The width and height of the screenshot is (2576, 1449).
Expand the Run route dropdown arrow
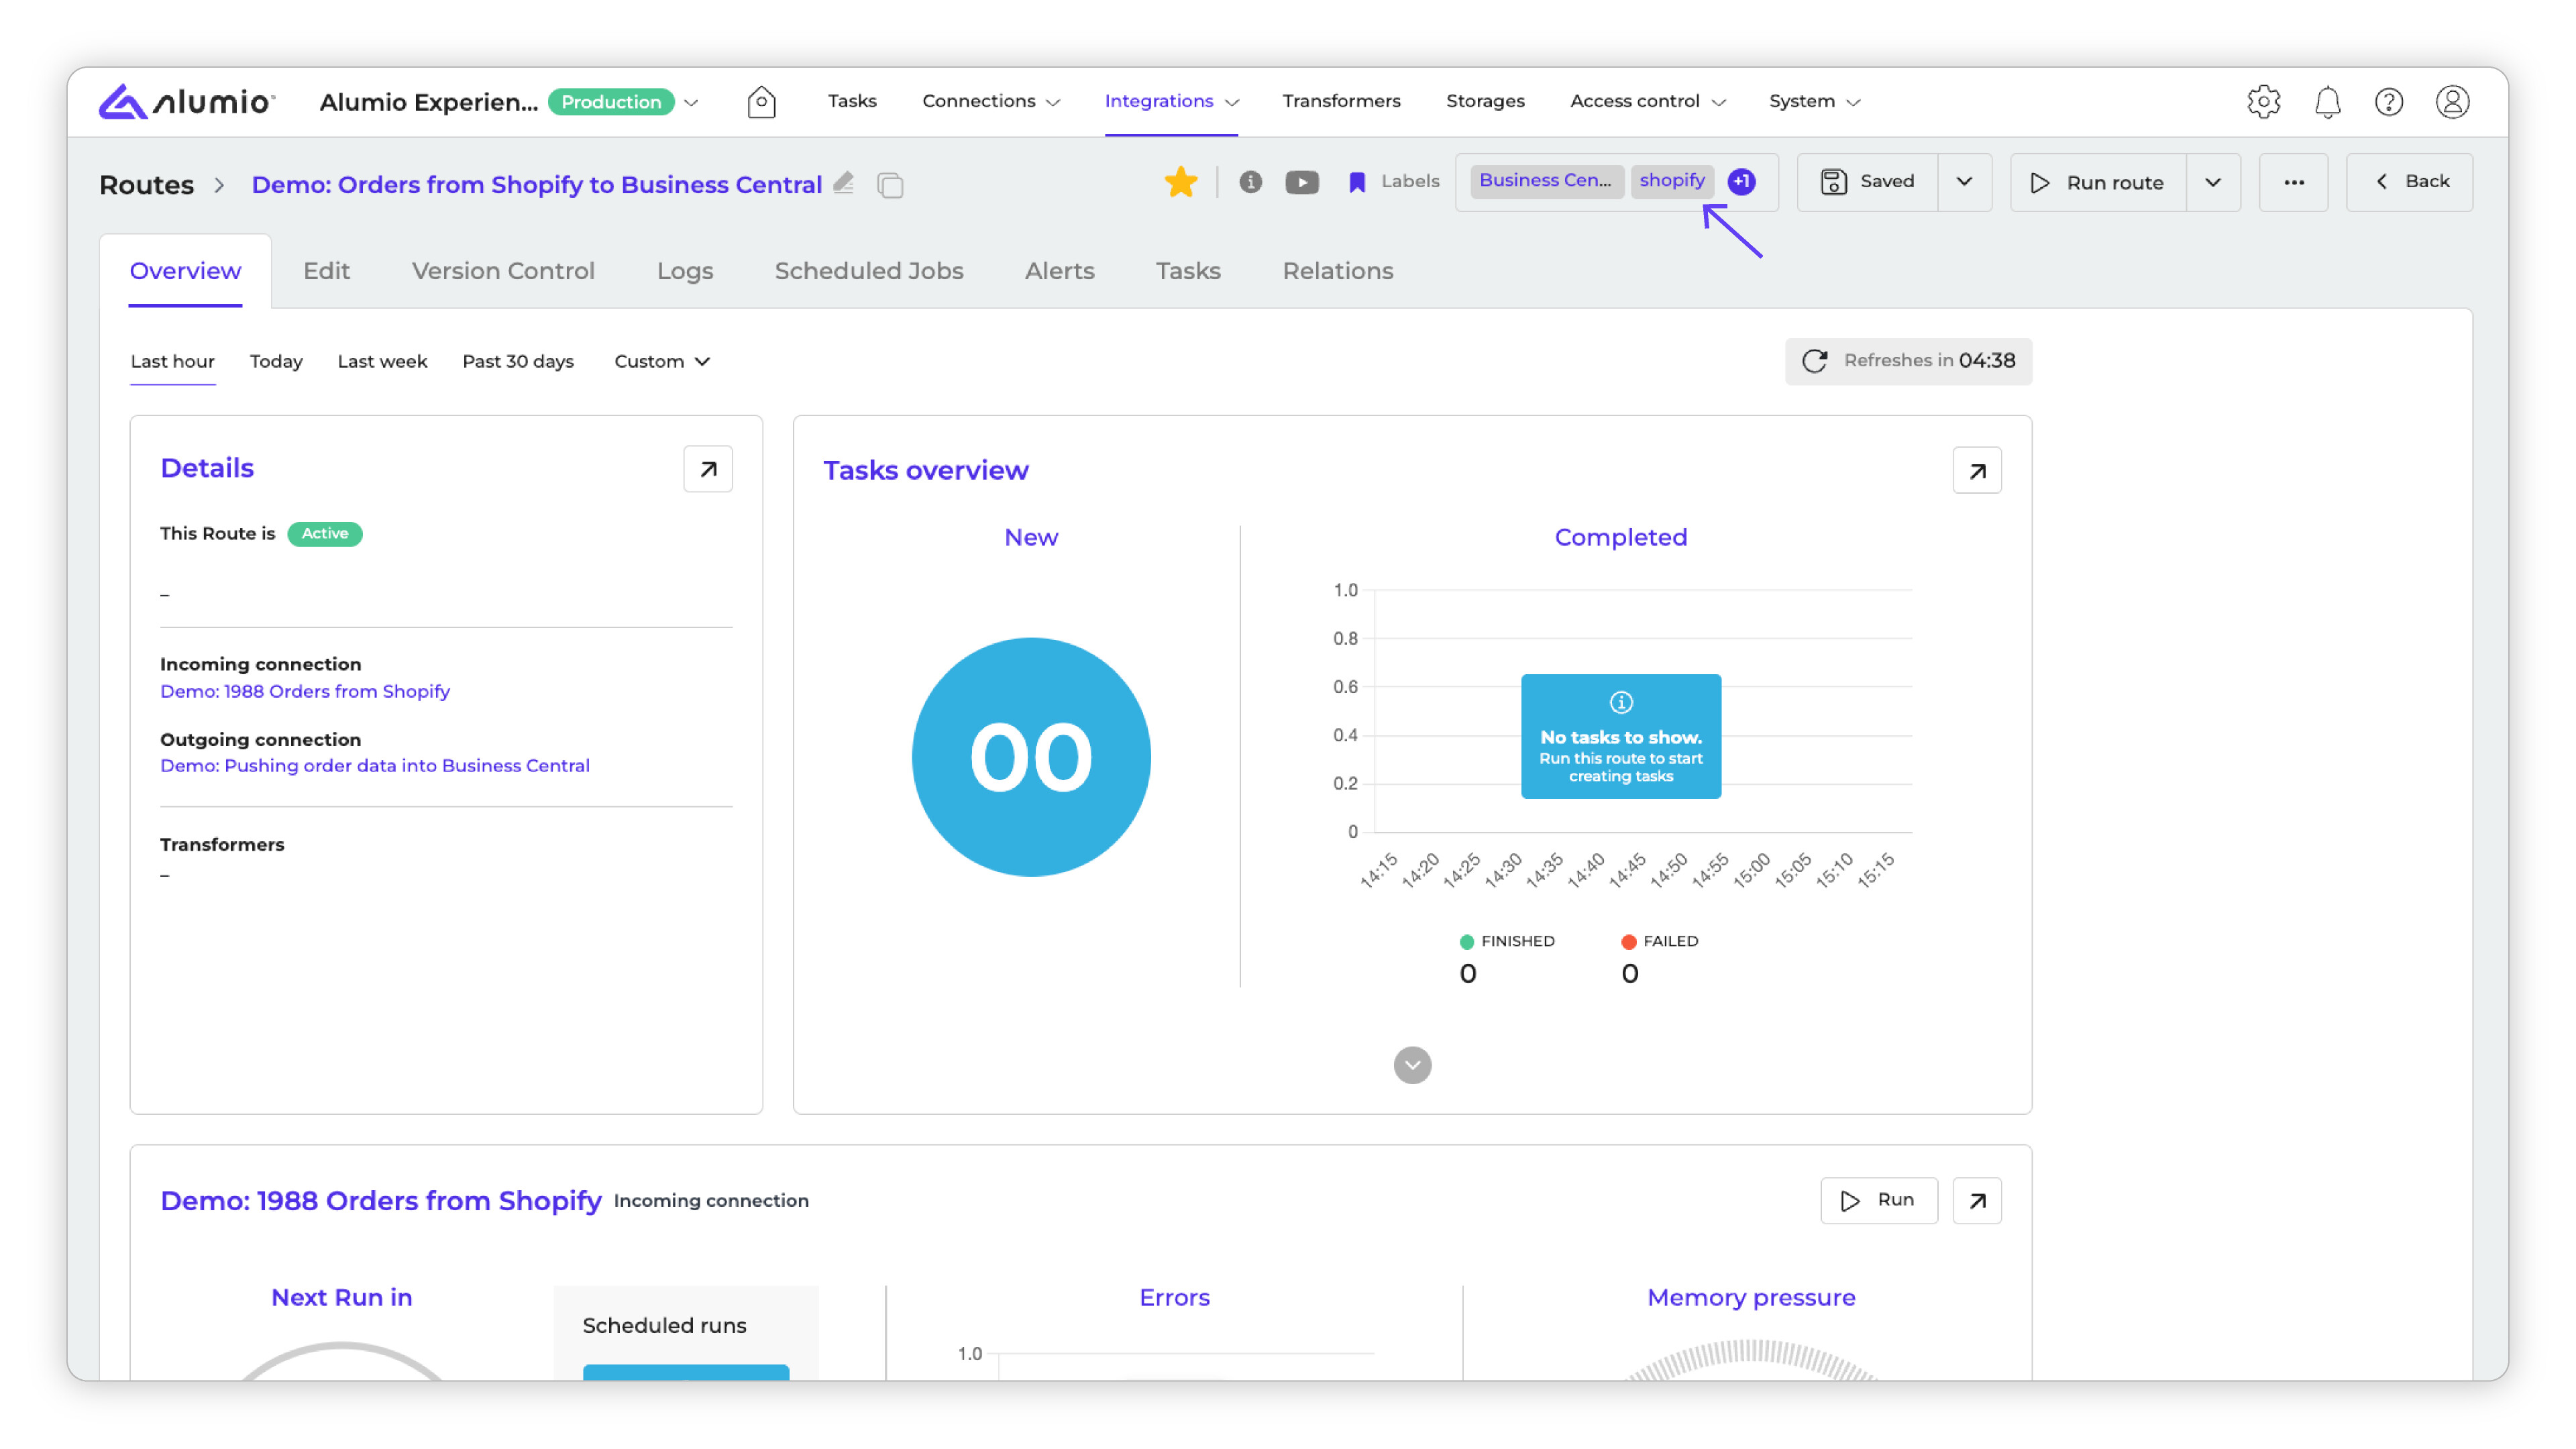pos(2212,183)
